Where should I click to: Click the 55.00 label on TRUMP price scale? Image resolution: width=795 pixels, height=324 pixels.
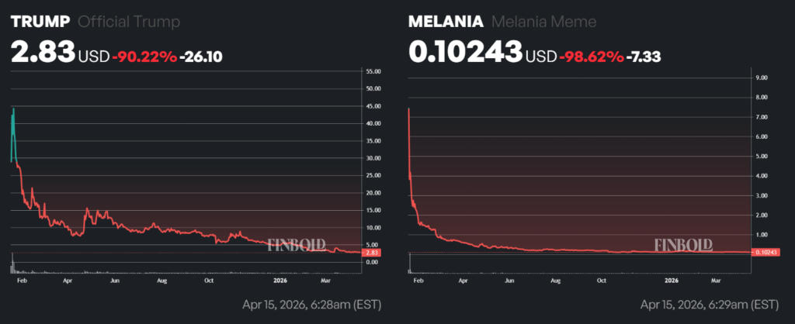[x=372, y=71]
